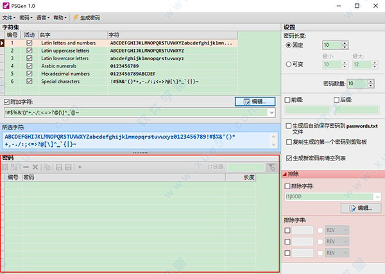This screenshot has width=385, height=274.
Task: Click the 过滤器 filter input field
Action: [244, 167]
